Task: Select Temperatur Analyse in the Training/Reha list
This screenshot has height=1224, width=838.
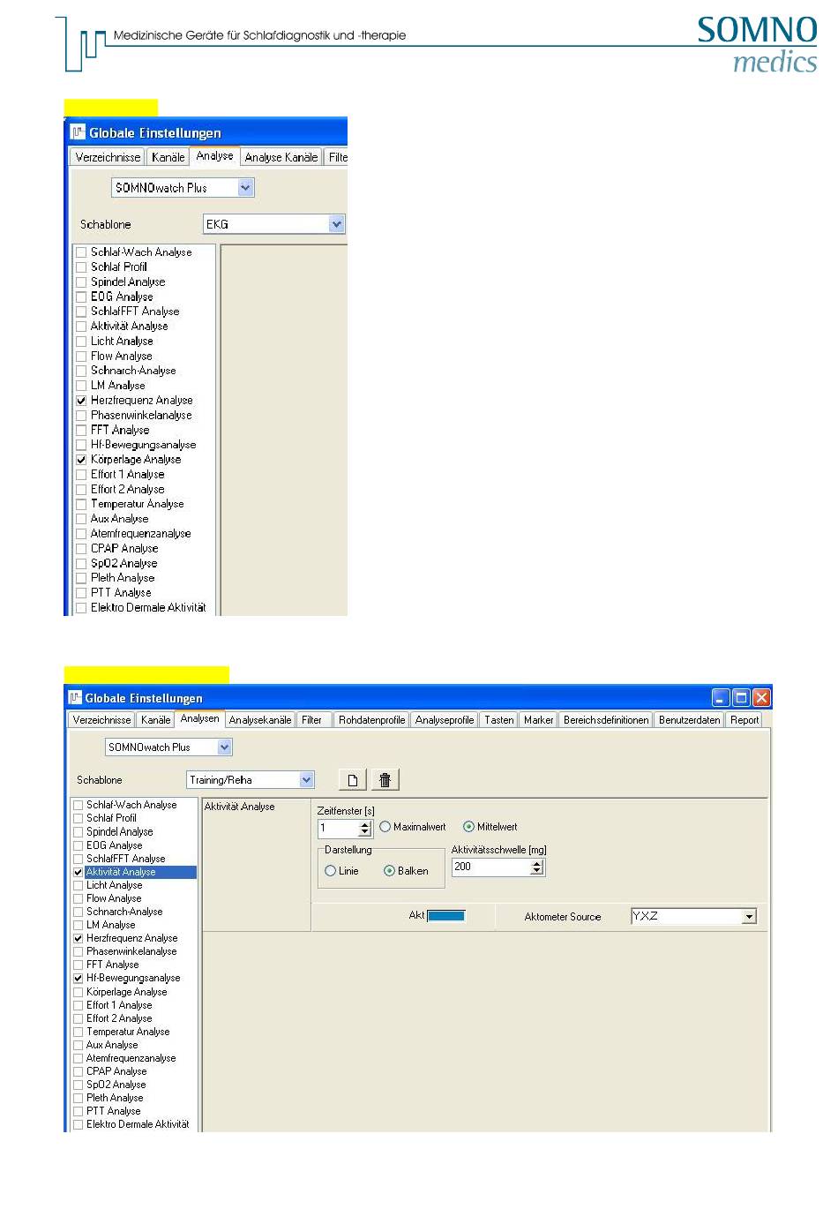Action: pos(128,1032)
